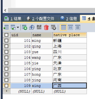This screenshot has width=95, height=99.
Task: Click the (NULL) name cell in new row
Action: (x=42, y=91)
